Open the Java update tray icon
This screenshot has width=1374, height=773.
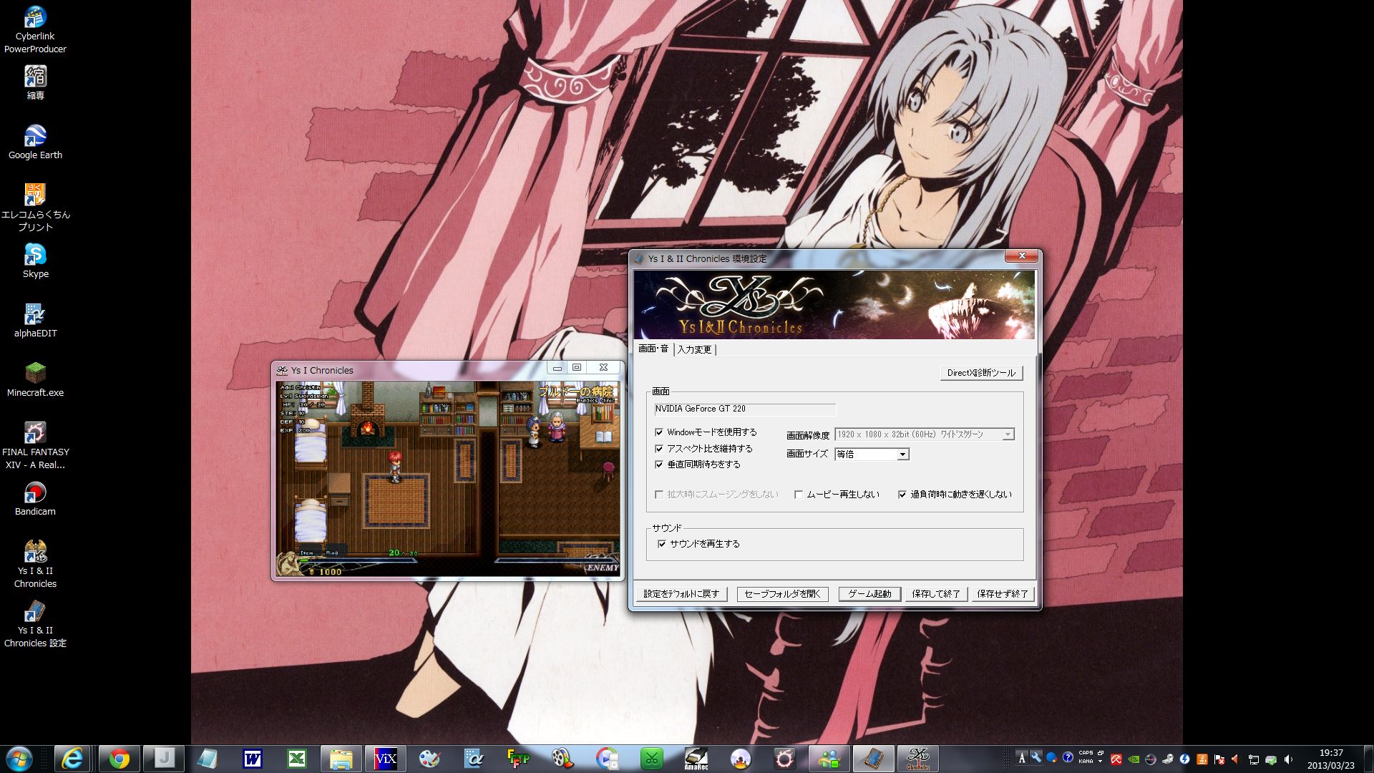point(1202,759)
